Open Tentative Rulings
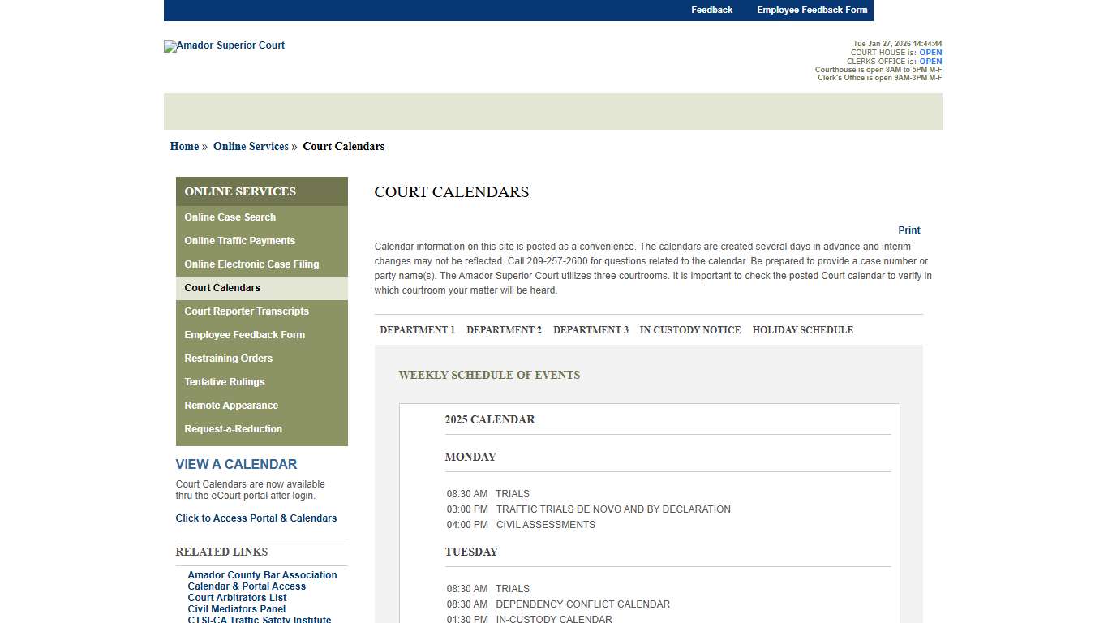 pyautogui.click(x=224, y=381)
